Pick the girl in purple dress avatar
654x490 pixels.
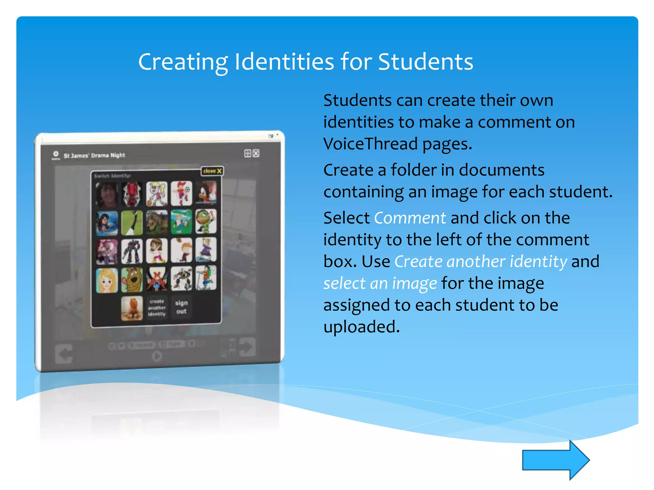[x=206, y=249]
